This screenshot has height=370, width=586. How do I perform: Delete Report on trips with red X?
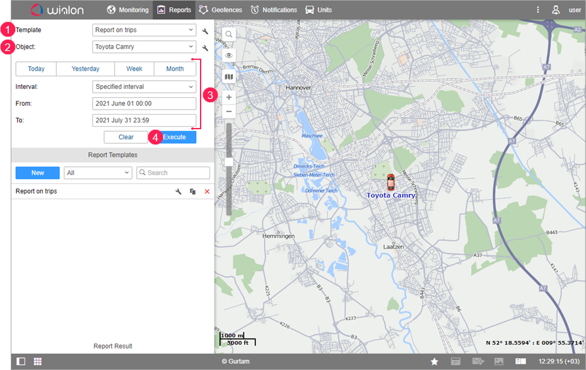pos(207,191)
